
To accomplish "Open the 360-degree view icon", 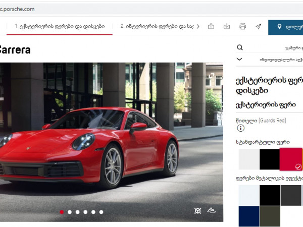I will [x=197, y=211].
